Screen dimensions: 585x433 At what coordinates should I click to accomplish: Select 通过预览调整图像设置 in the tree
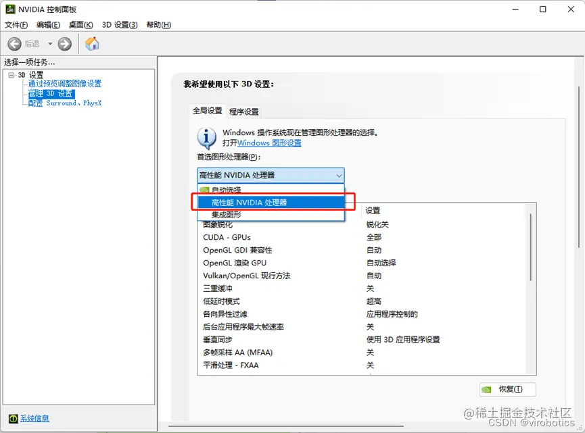click(x=64, y=84)
